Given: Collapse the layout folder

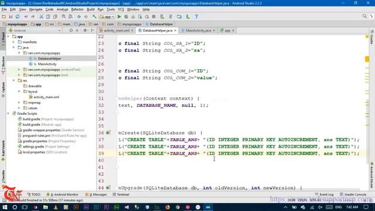Looking at the screenshot, I should pos(19,91).
